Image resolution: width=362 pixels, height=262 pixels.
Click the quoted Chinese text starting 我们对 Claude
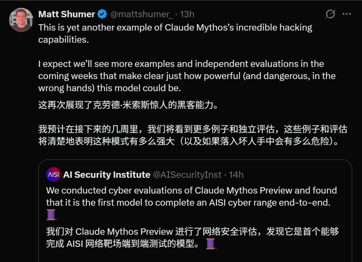click(x=192, y=237)
